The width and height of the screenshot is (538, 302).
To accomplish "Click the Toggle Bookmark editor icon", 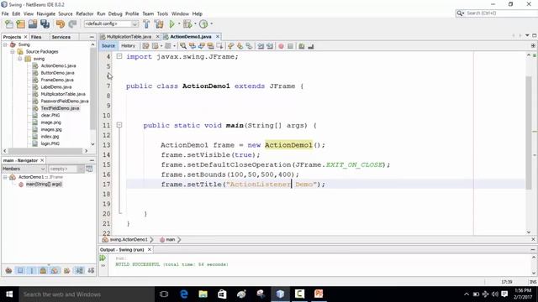I will coord(249,46).
